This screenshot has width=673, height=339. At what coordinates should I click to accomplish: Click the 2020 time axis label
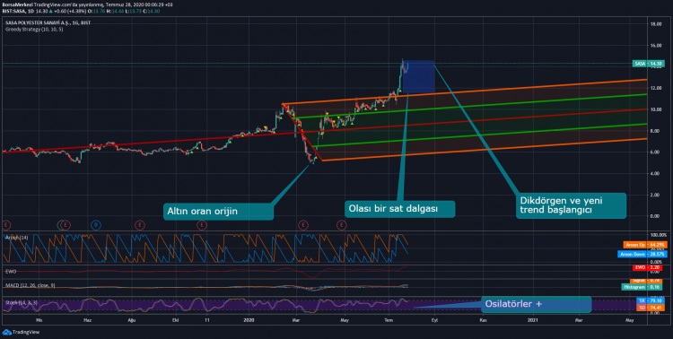point(249,320)
